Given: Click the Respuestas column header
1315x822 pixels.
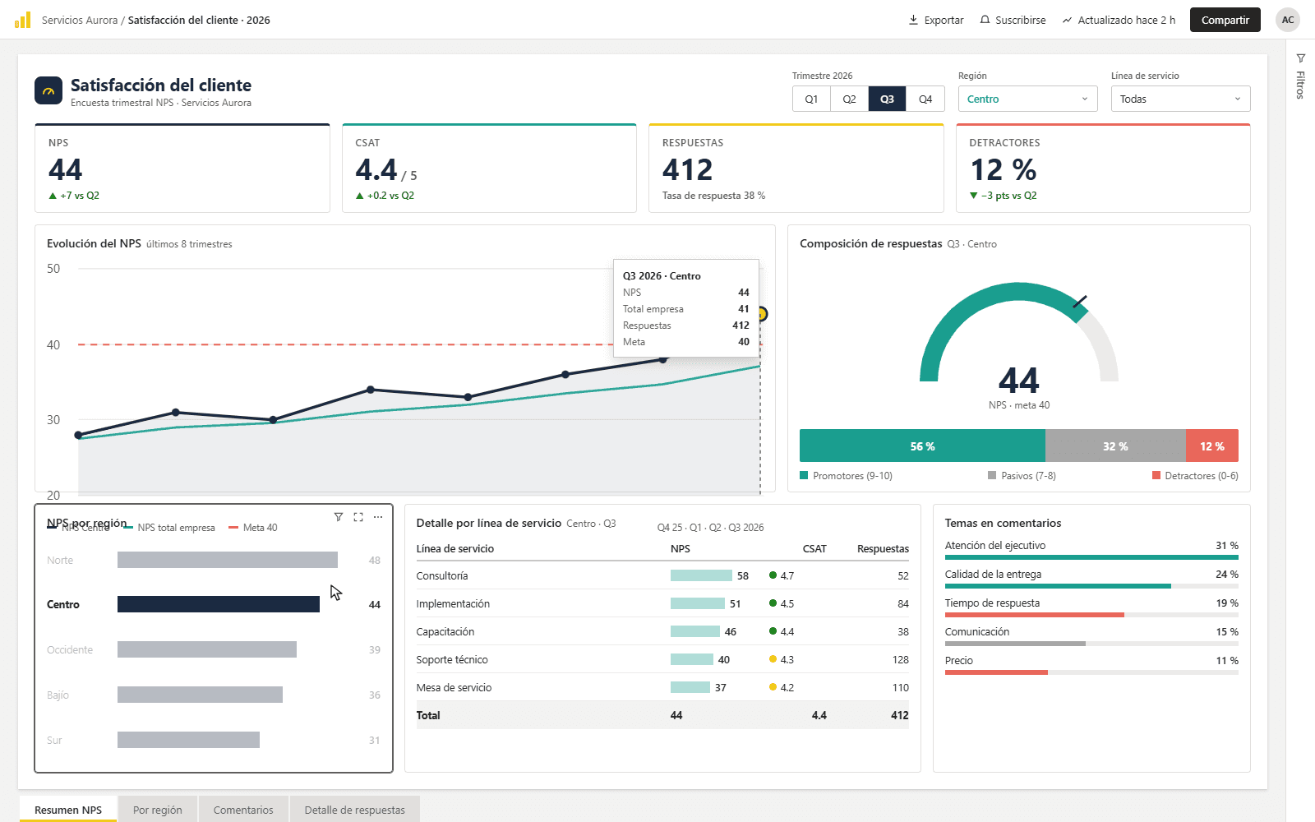Looking at the screenshot, I should click(x=883, y=548).
